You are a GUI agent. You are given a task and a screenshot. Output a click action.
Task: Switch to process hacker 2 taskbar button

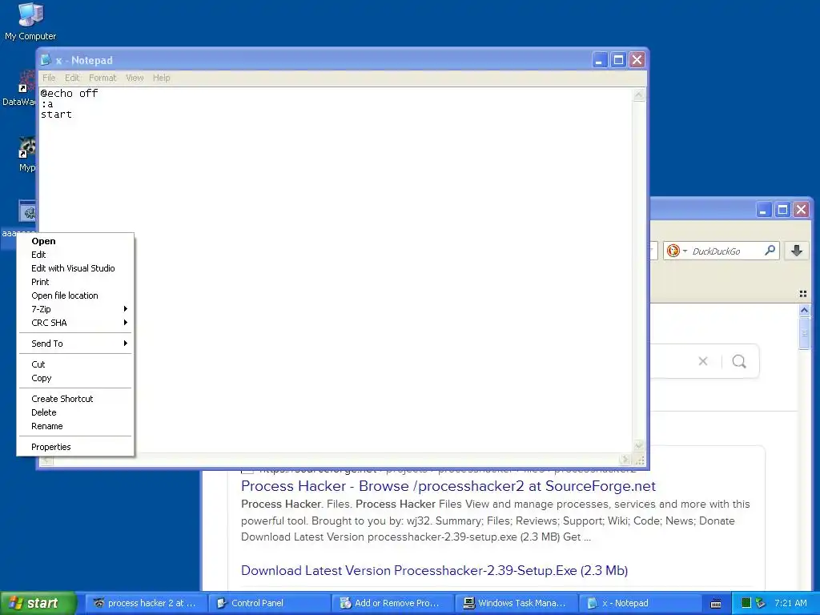coord(146,603)
